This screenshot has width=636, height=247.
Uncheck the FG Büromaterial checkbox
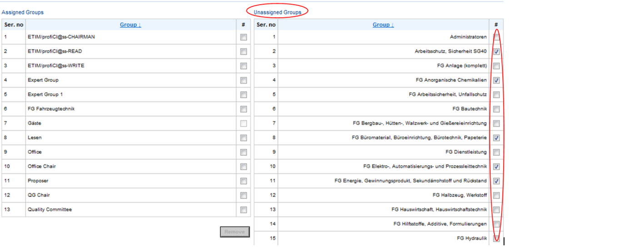point(497,138)
